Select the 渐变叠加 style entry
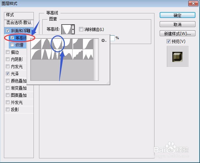Image resolution: width=200 pixels, height=163 pixels. 19,88
